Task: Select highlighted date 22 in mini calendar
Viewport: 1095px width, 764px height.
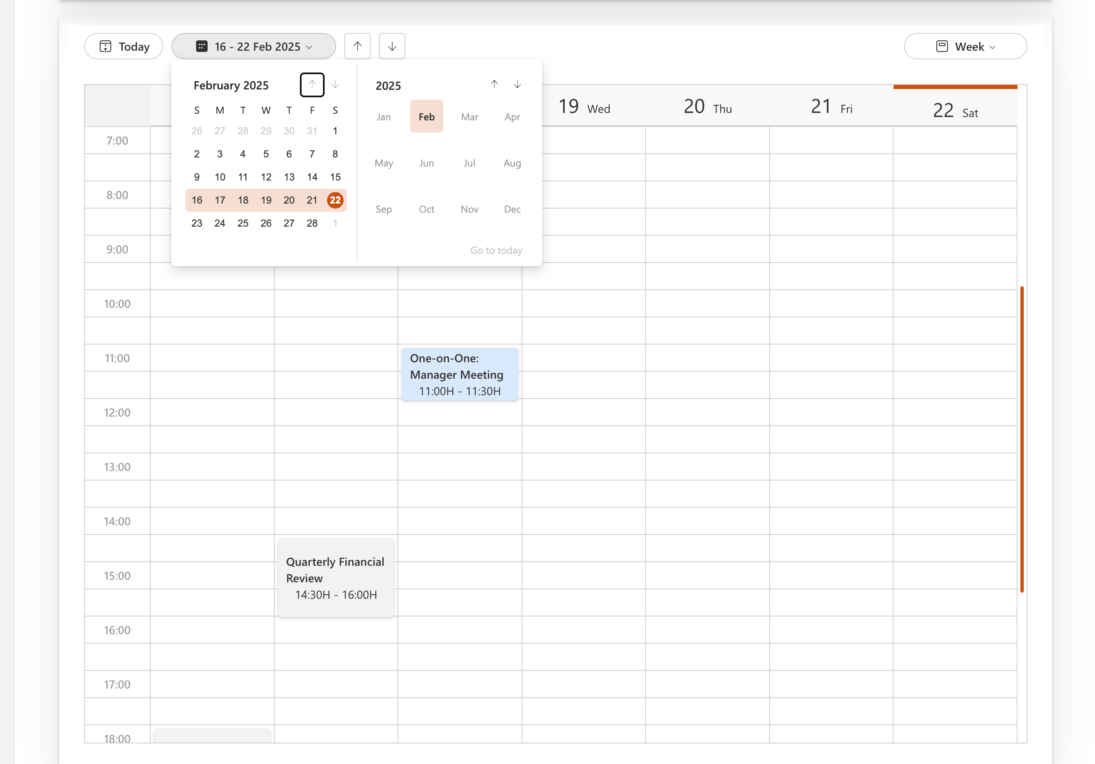Action: click(x=335, y=200)
